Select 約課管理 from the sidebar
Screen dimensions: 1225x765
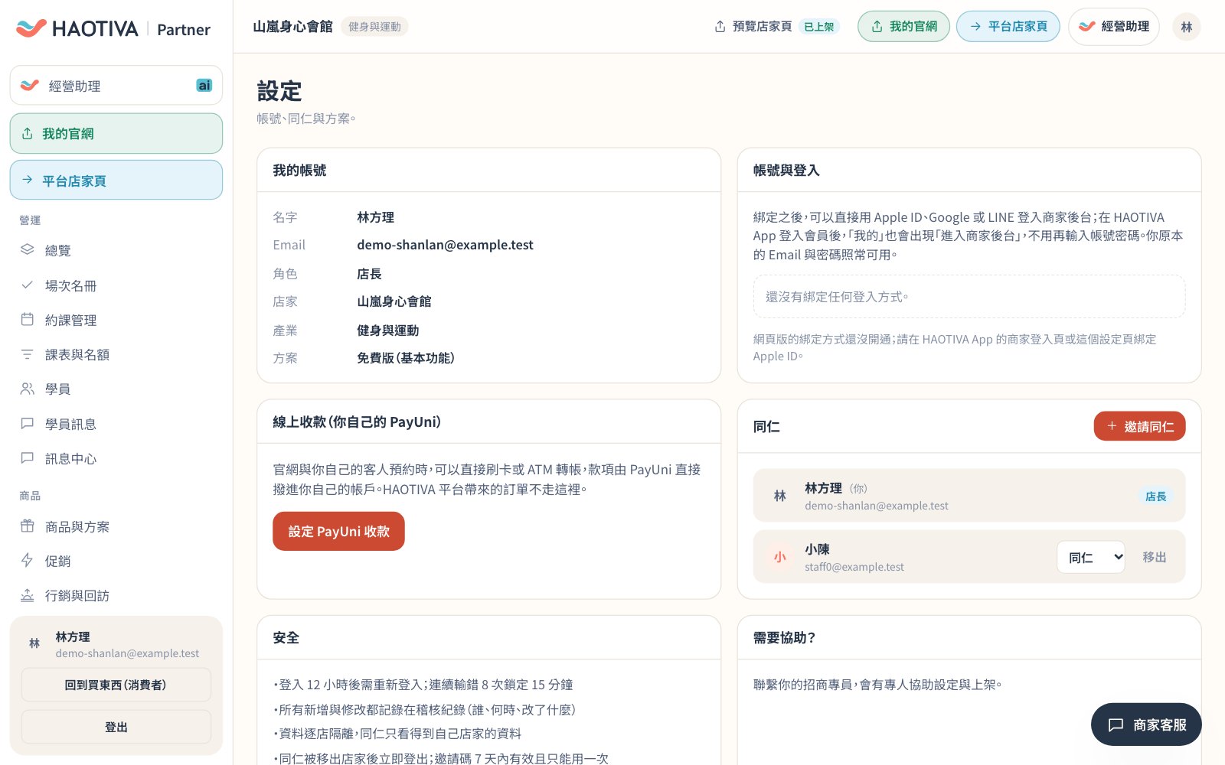[x=116, y=320]
